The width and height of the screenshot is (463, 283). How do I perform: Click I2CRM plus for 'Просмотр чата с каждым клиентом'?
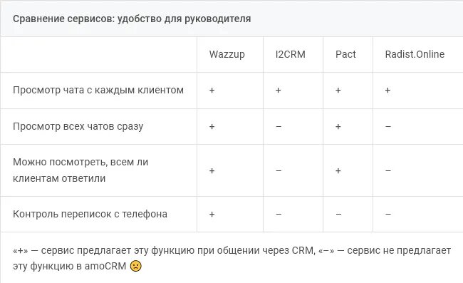tap(278, 90)
